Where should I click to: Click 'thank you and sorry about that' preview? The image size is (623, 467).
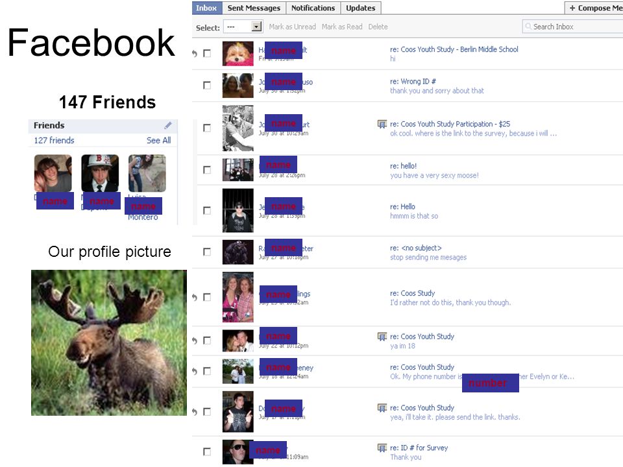pos(437,91)
